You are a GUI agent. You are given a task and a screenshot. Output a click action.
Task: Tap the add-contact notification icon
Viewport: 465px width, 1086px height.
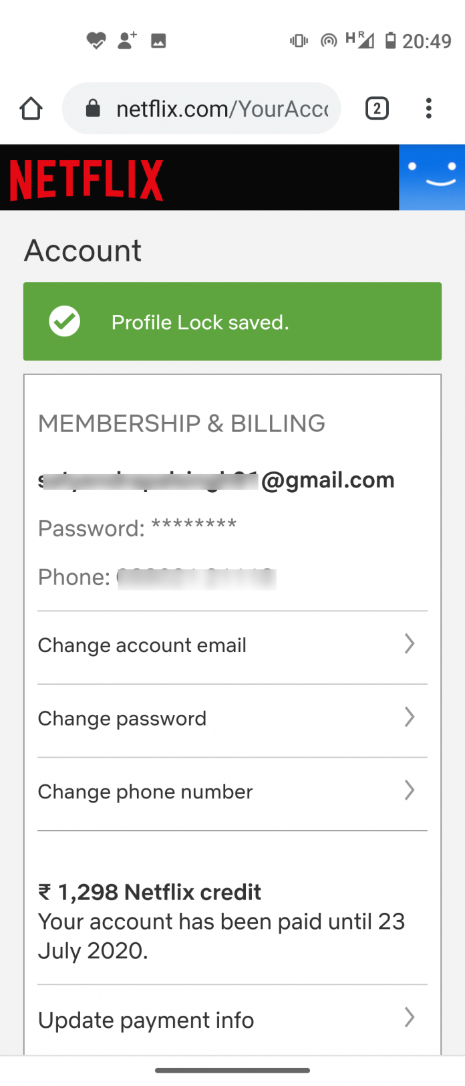click(127, 40)
